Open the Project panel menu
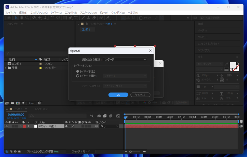 point(22,24)
